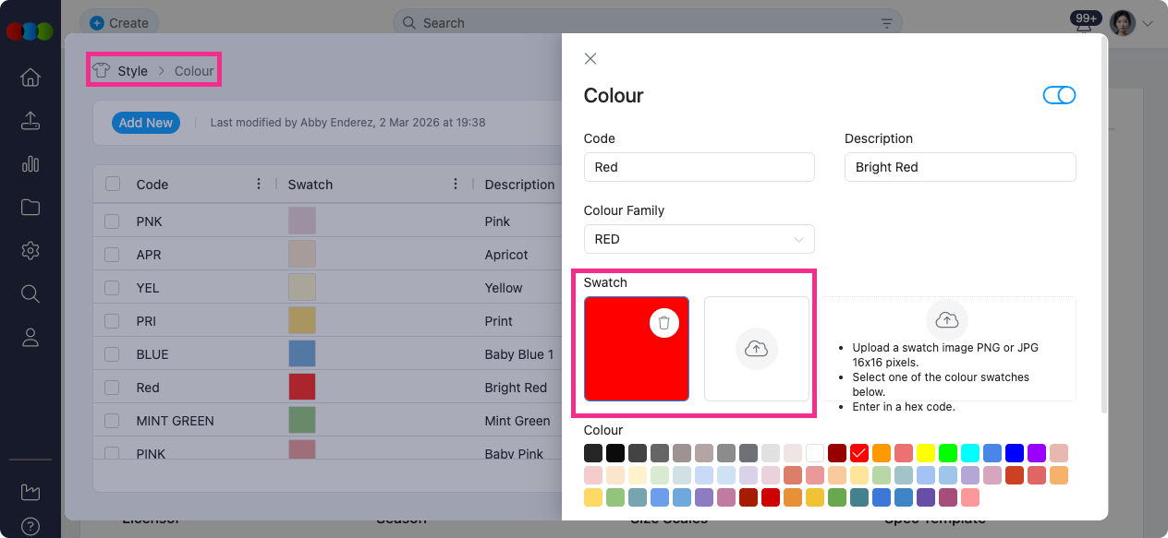Open the upload icon in left sidebar
This screenshot has height=538, width=1168.
(x=30, y=121)
